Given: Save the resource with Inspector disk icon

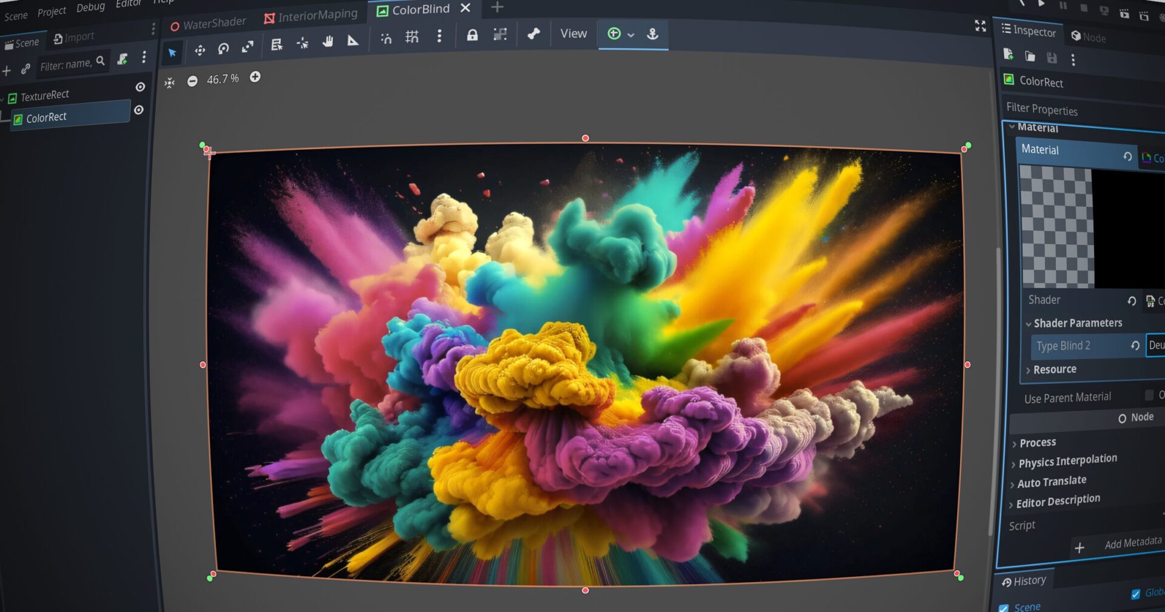Looking at the screenshot, I should coord(1052,58).
